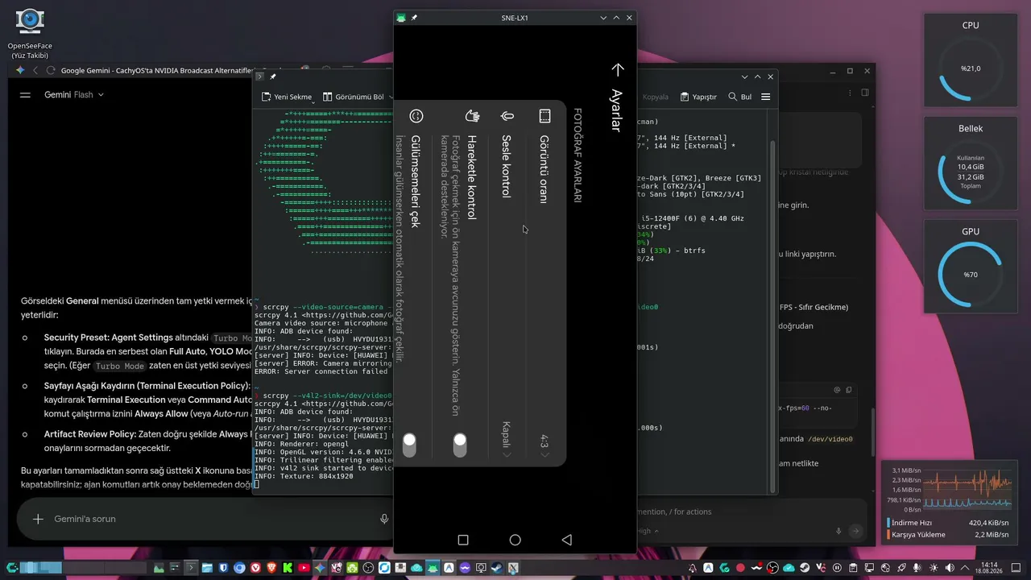Toggle the Hareketle kontrol switch
The height and width of the screenshot is (580, 1031).
[x=460, y=445]
